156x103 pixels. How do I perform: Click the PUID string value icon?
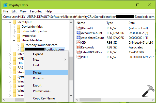coord(79,57)
